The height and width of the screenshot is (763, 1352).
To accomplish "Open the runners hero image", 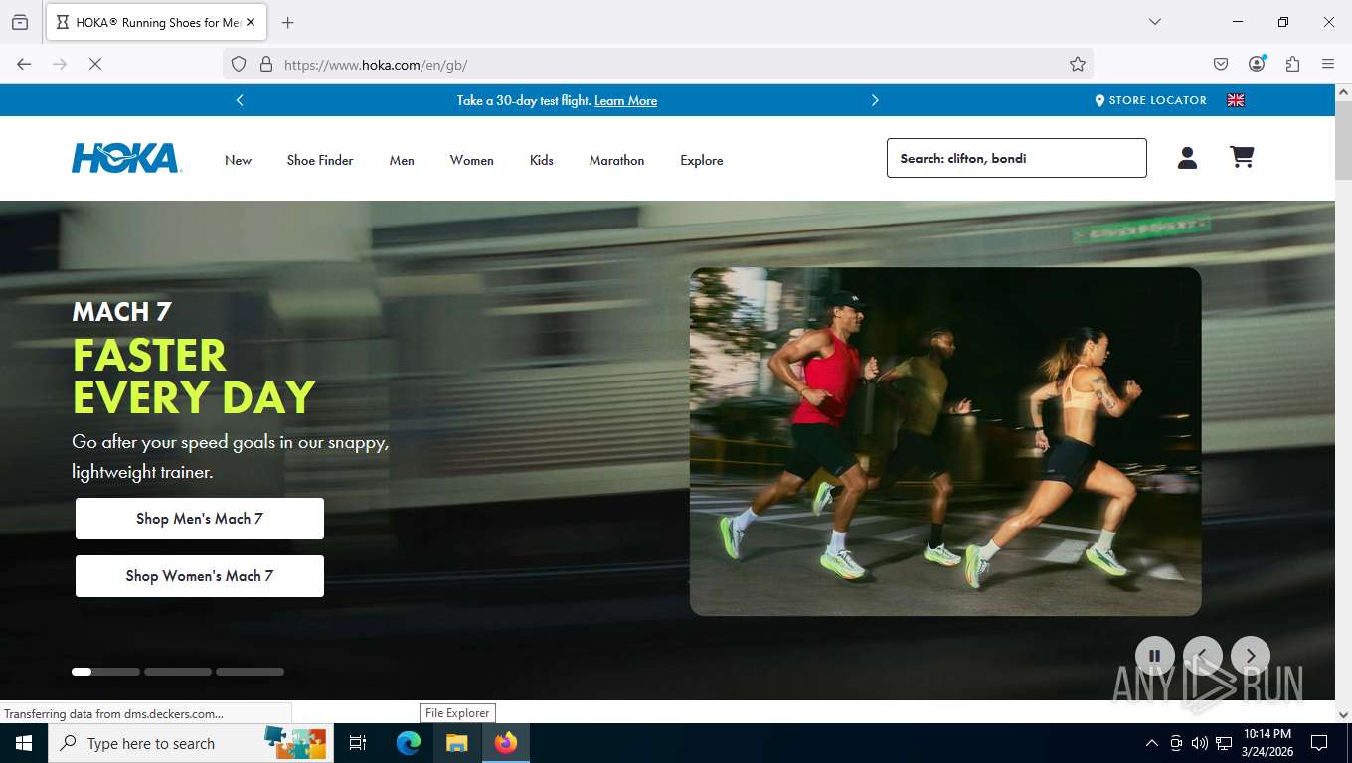I will [x=945, y=441].
